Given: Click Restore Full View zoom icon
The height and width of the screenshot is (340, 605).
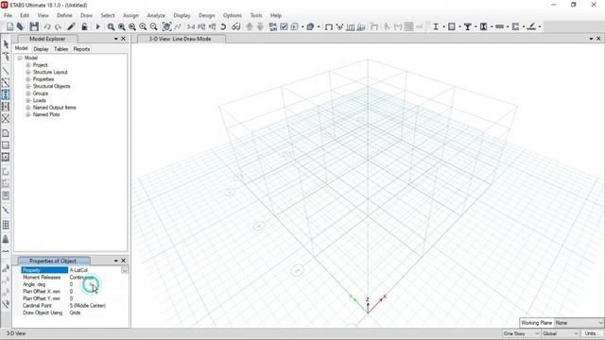Looking at the screenshot, I should pos(122,26).
